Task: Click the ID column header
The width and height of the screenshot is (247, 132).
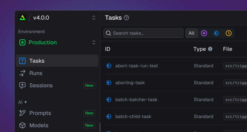Action: (x=108, y=49)
